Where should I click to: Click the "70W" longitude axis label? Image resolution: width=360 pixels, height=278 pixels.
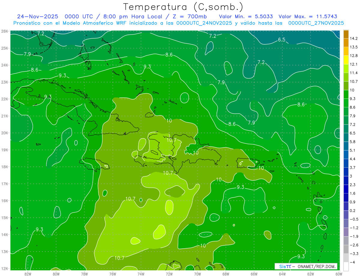(197, 274)
